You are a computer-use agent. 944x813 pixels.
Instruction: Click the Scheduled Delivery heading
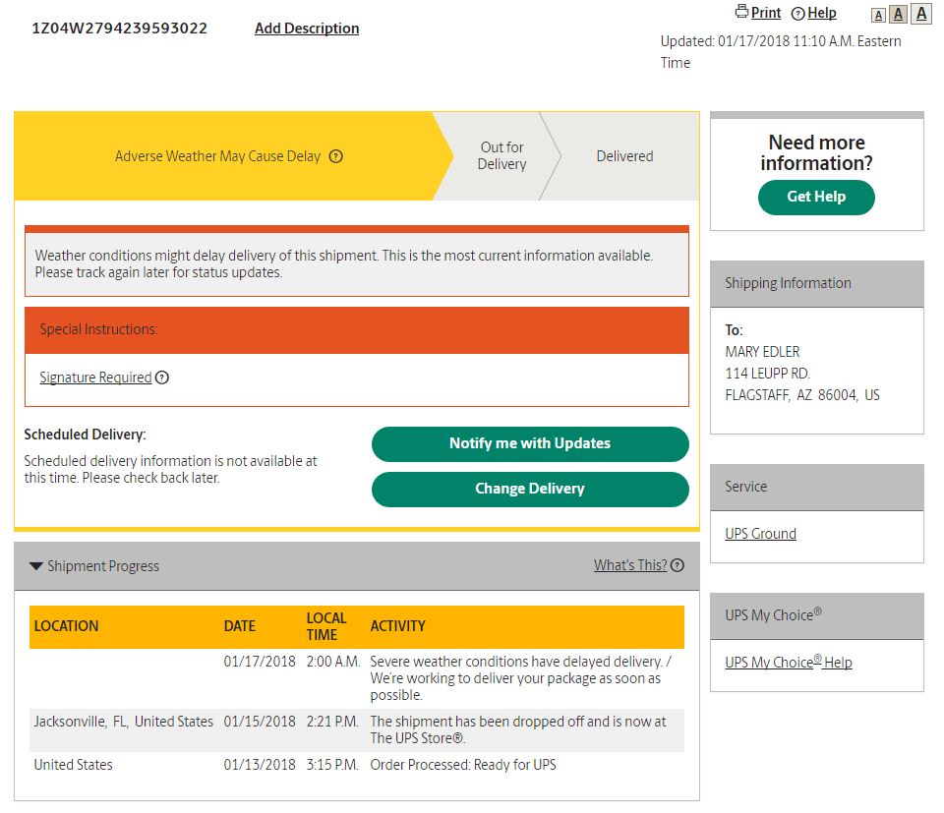[85, 435]
